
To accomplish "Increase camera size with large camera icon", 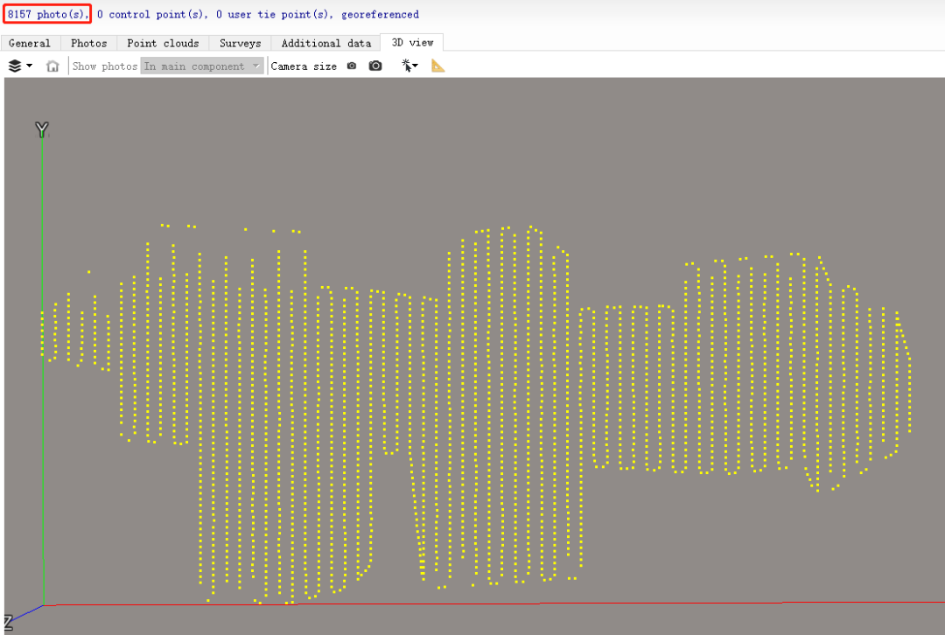I will tap(375, 66).
